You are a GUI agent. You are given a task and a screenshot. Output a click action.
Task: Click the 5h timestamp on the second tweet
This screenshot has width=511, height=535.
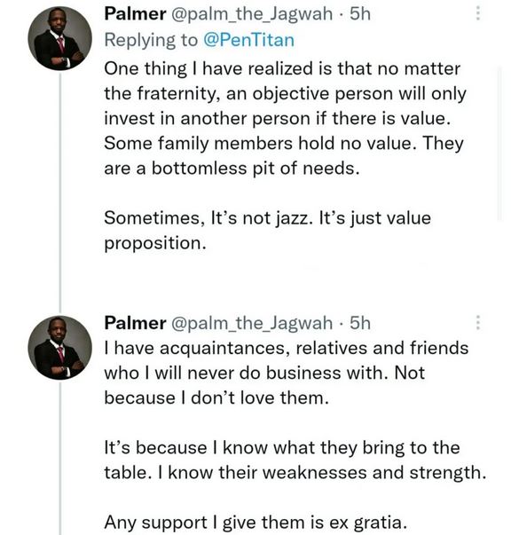(x=360, y=323)
